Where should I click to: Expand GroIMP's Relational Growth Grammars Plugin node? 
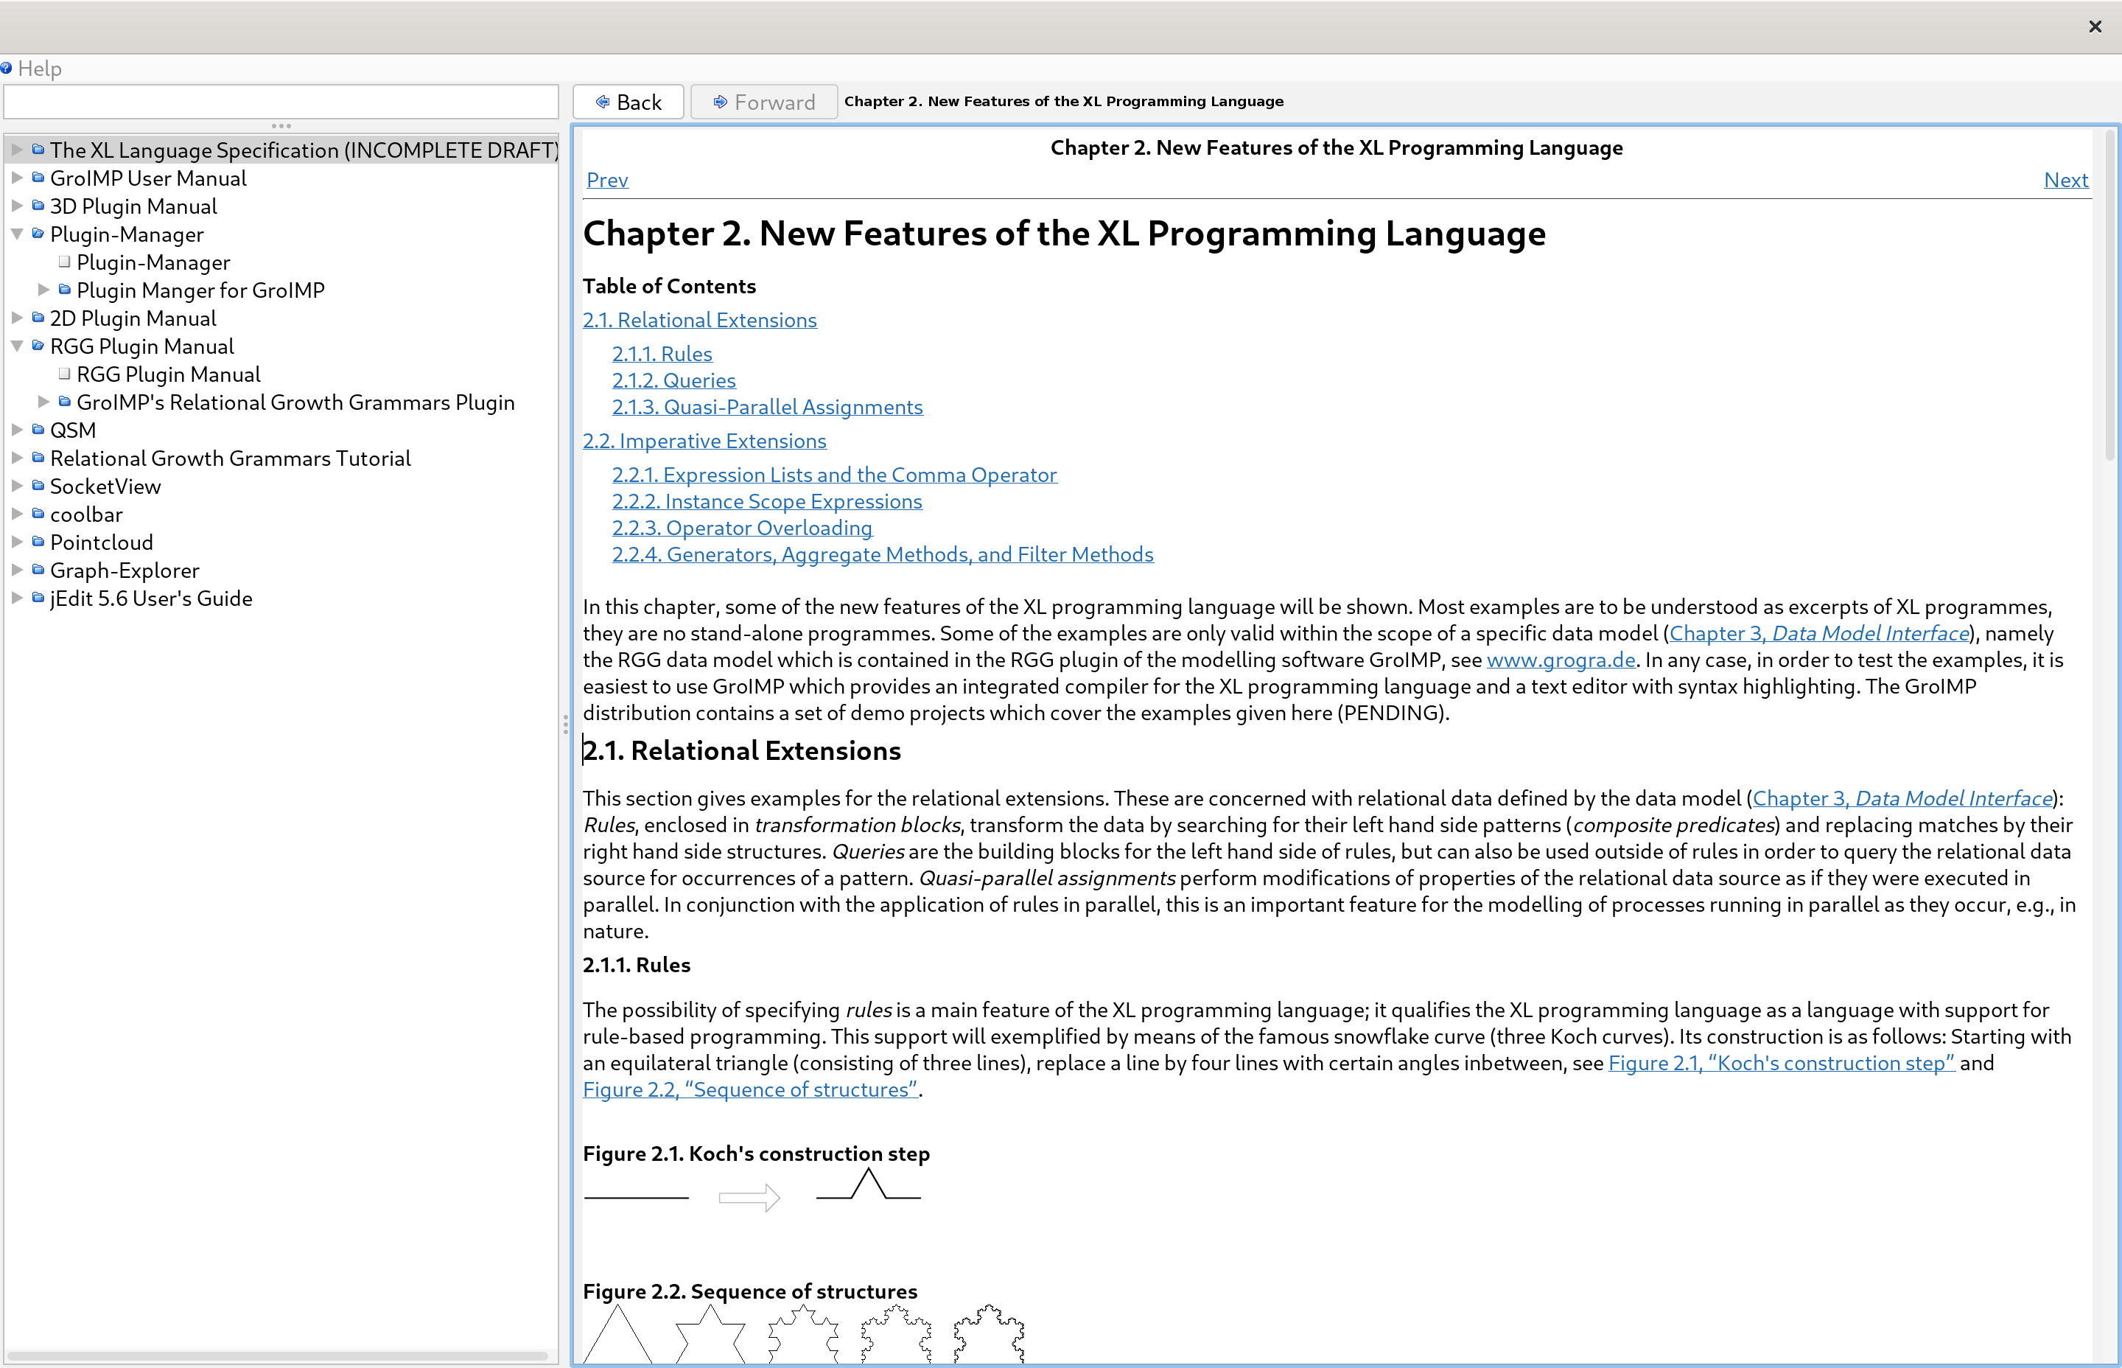click(x=43, y=402)
